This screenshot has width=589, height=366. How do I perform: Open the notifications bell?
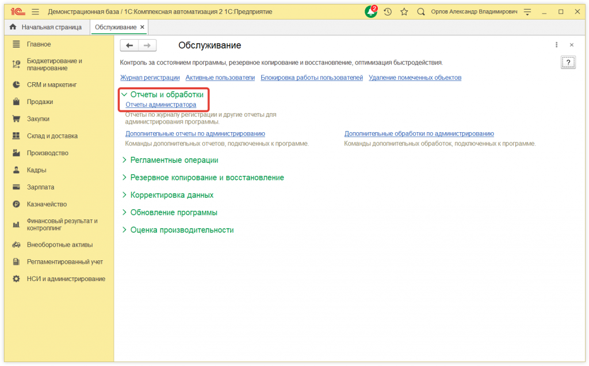click(x=370, y=11)
